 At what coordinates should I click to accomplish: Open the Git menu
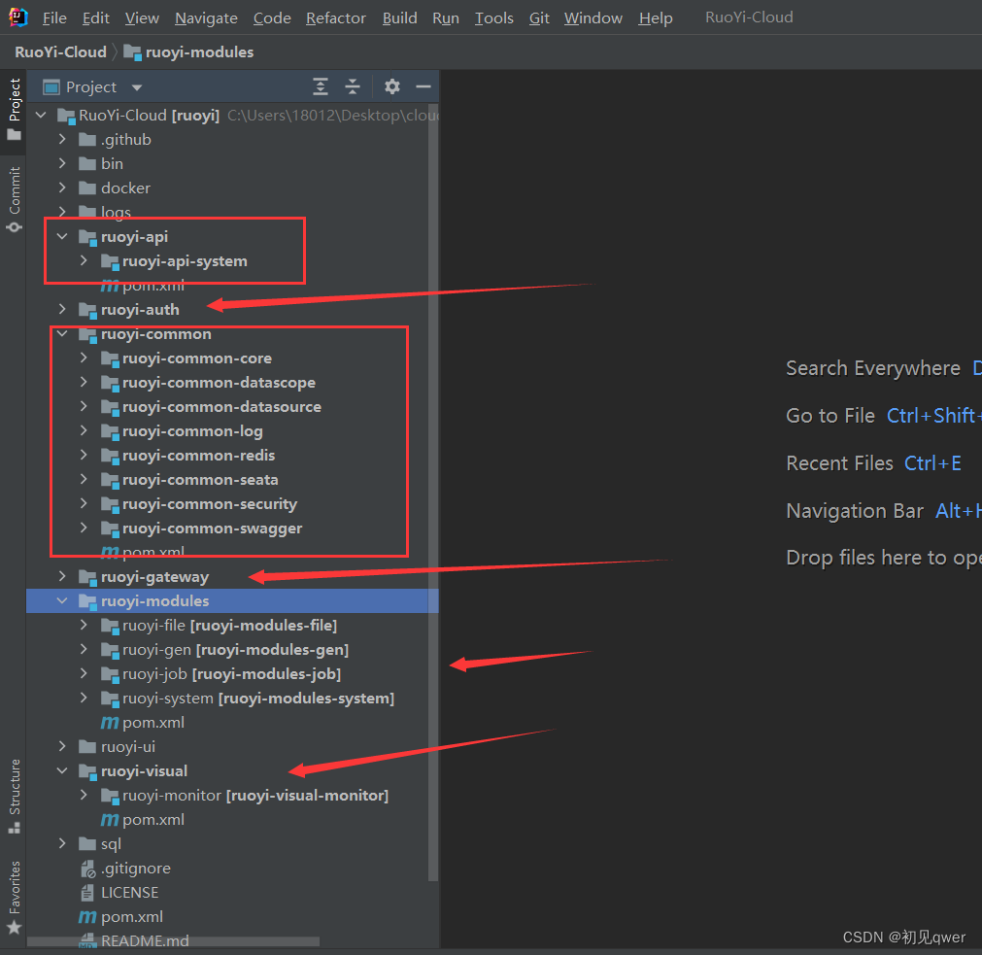[539, 18]
